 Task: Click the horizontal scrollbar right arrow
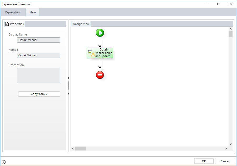(x=226, y=148)
